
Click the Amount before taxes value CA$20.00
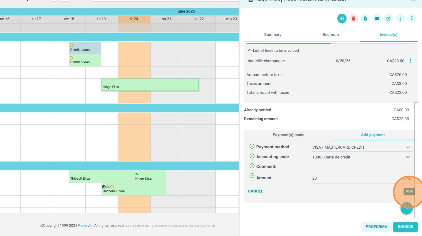tap(398, 75)
